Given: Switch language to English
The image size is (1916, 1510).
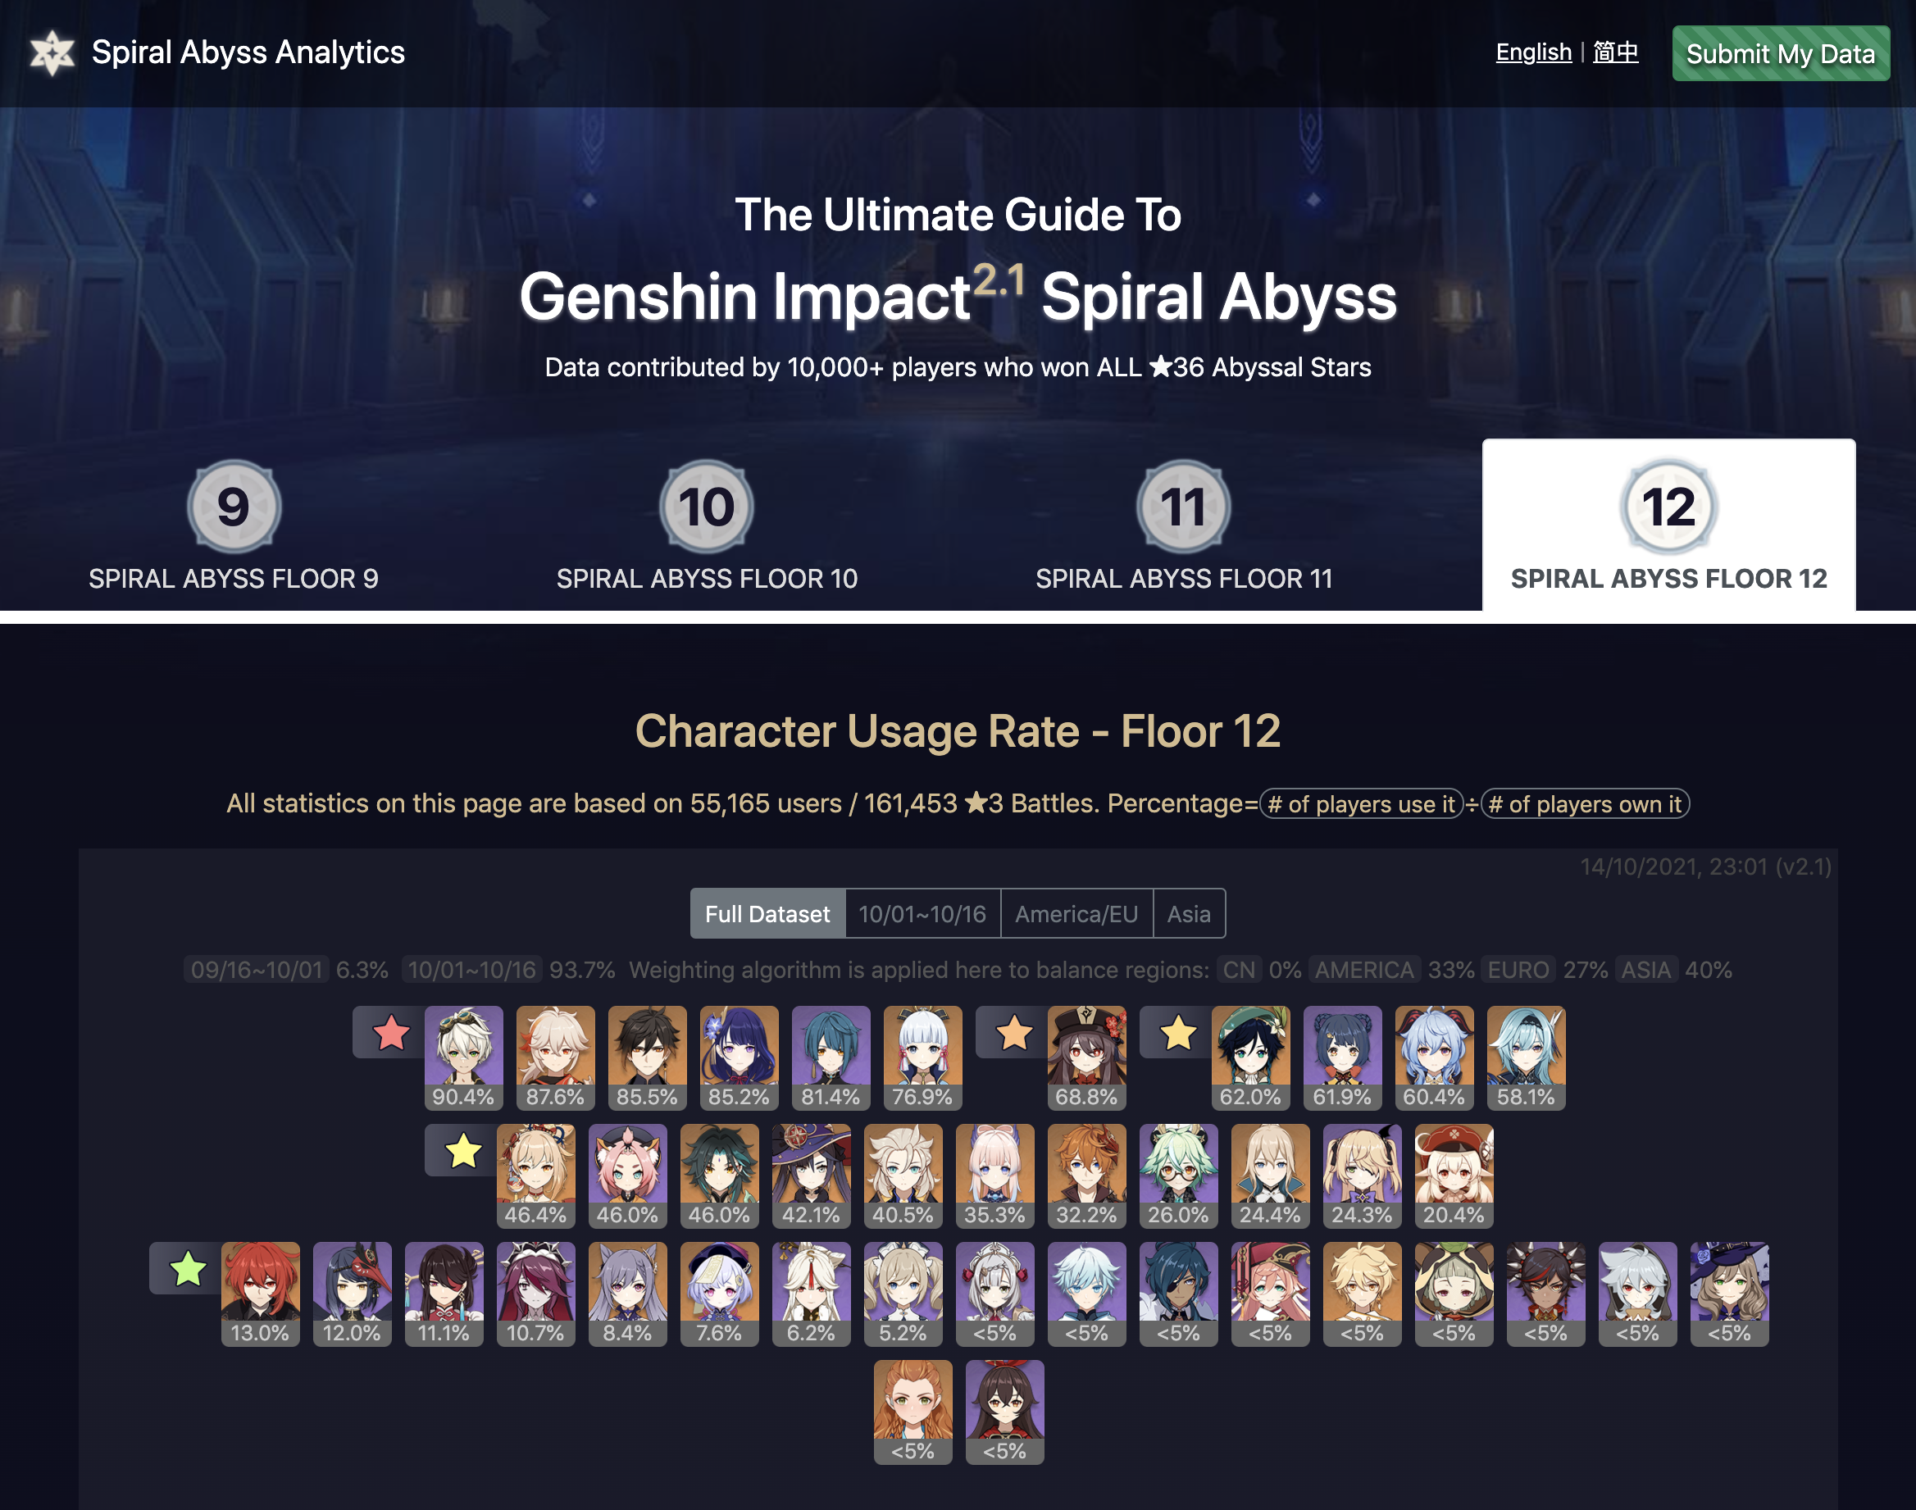Looking at the screenshot, I should pyautogui.click(x=1533, y=52).
